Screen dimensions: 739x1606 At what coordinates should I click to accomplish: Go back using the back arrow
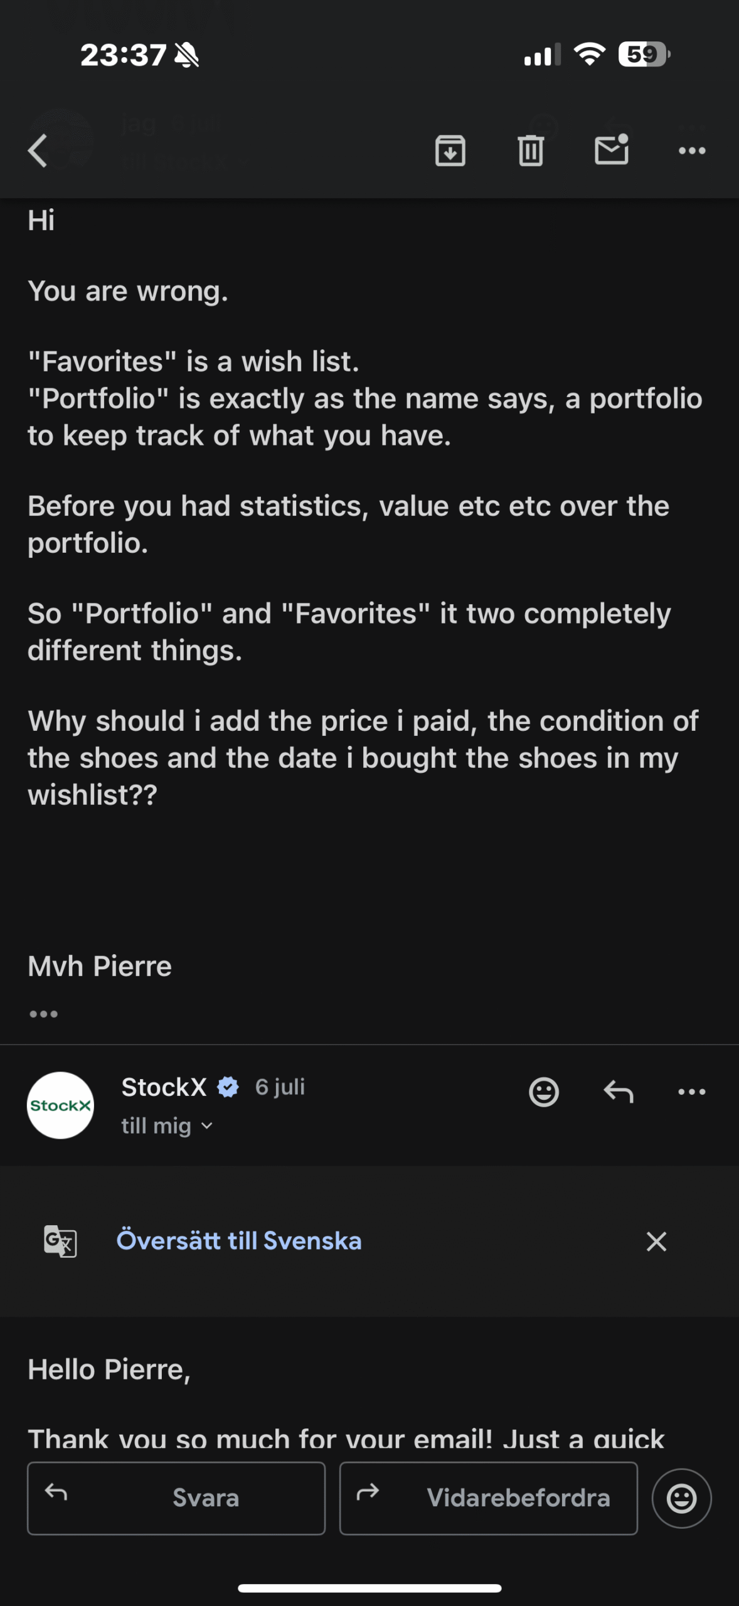click(x=38, y=151)
